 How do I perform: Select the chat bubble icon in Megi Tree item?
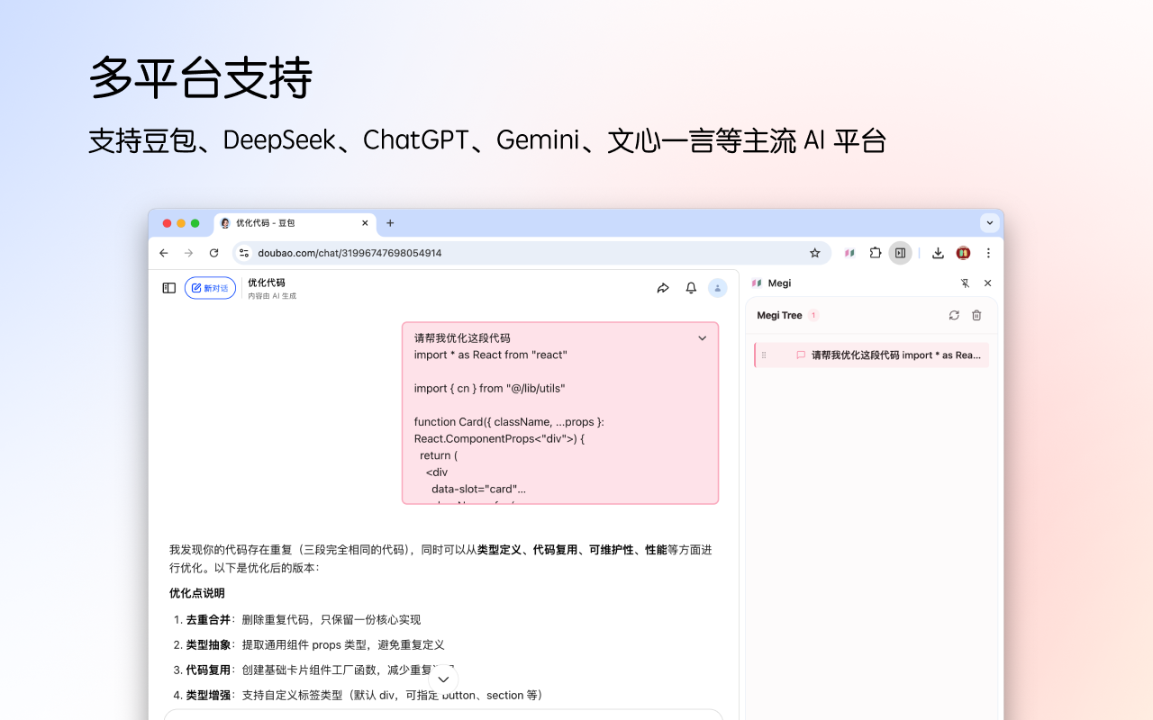click(x=802, y=355)
